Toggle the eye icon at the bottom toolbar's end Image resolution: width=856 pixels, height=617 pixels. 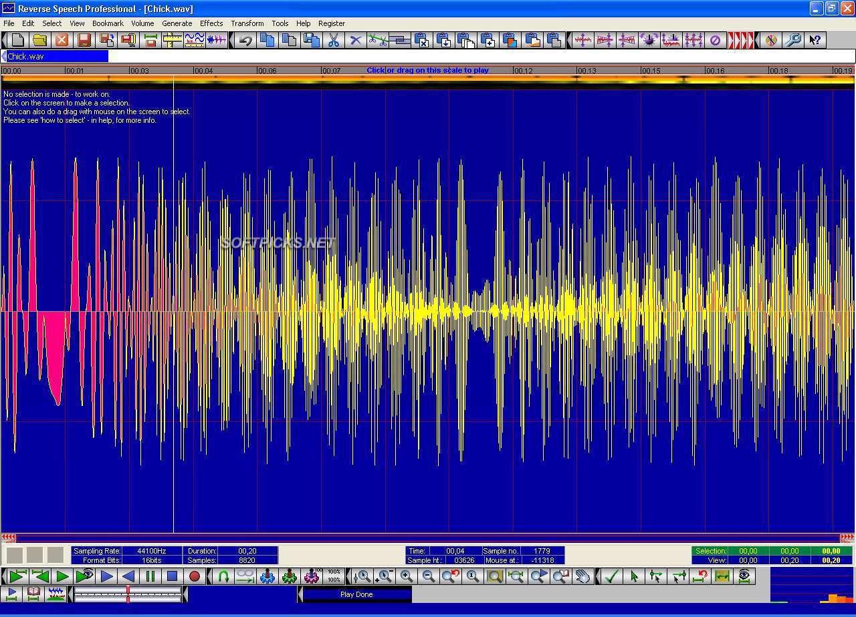(x=744, y=576)
